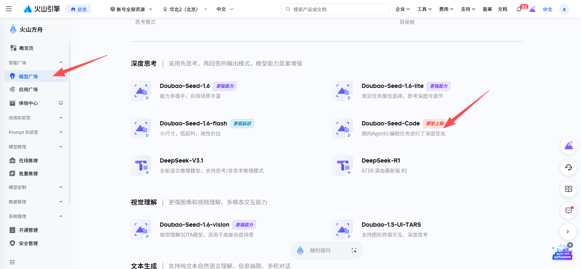Open 文档 link in header
The height and width of the screenshot is (269, 581).
pyautogui.click(x=503, y=9)
